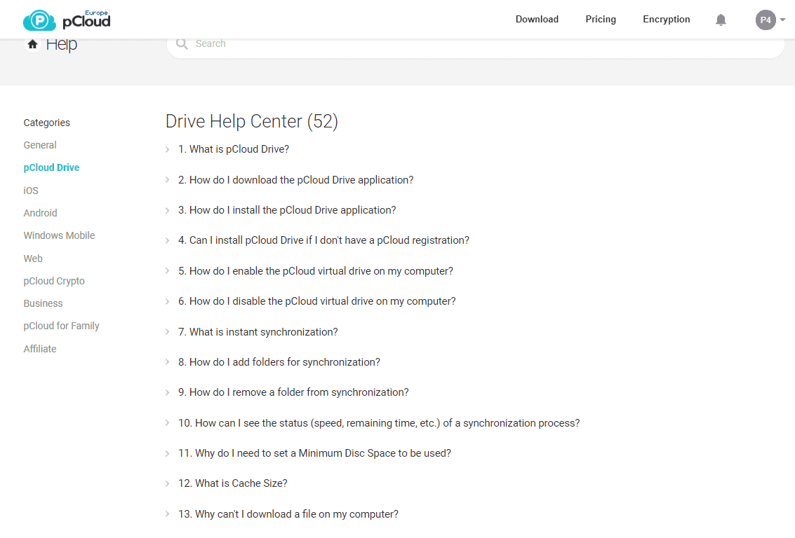Viewport: 795px width, 538px height.
Task: Click the P4 account avatar
Action: (766, 20)
